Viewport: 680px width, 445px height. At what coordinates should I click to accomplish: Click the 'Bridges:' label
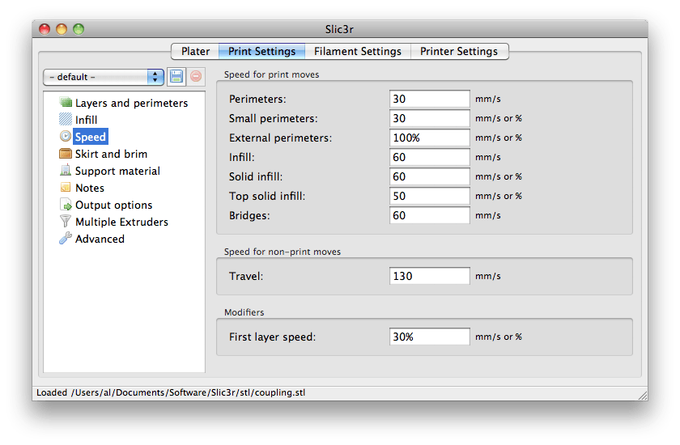pos(249,215)
